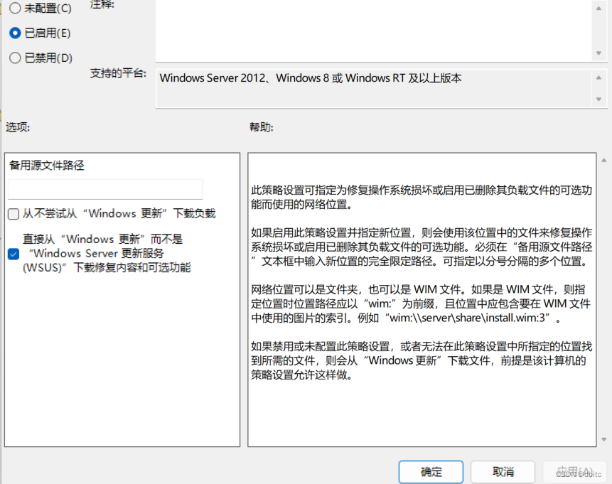Click up arrow of 支持的平台 scrollbar
Viewport: 612px width, 484px height.
click(x=598, y=77)
